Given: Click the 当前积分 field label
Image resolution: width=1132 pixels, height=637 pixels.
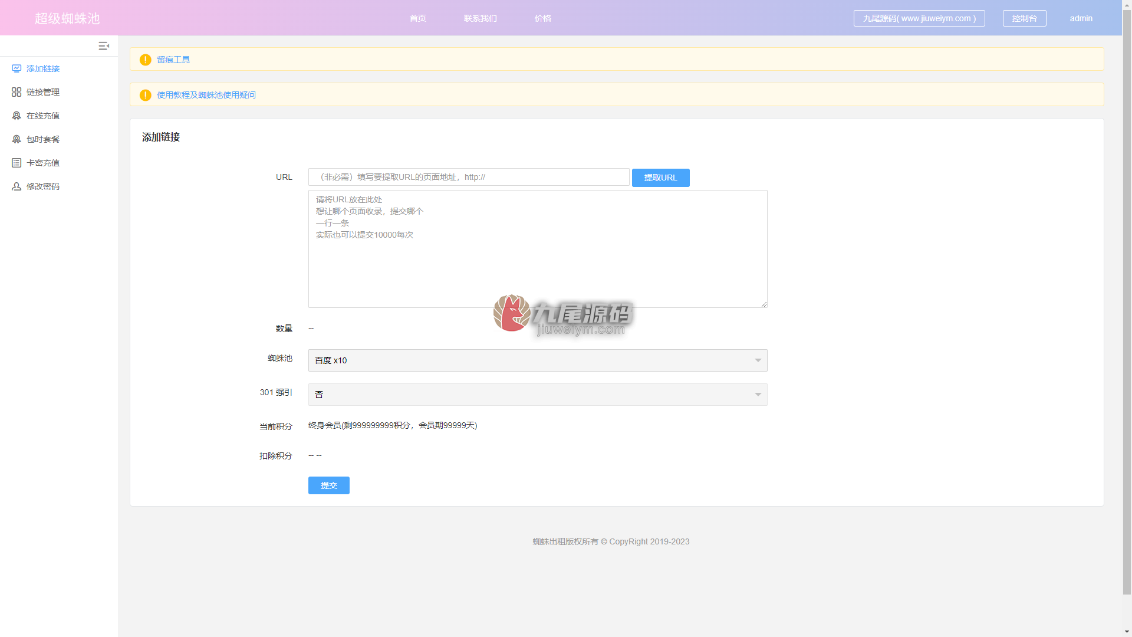Looking at the screenshot, I should point(276,426).
